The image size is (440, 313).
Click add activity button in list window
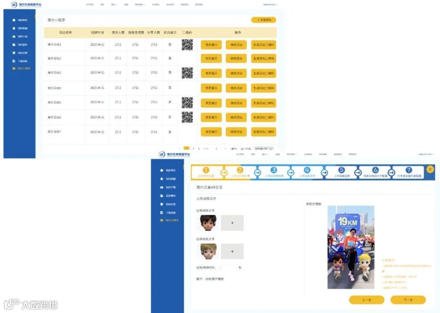pos(264,20)
